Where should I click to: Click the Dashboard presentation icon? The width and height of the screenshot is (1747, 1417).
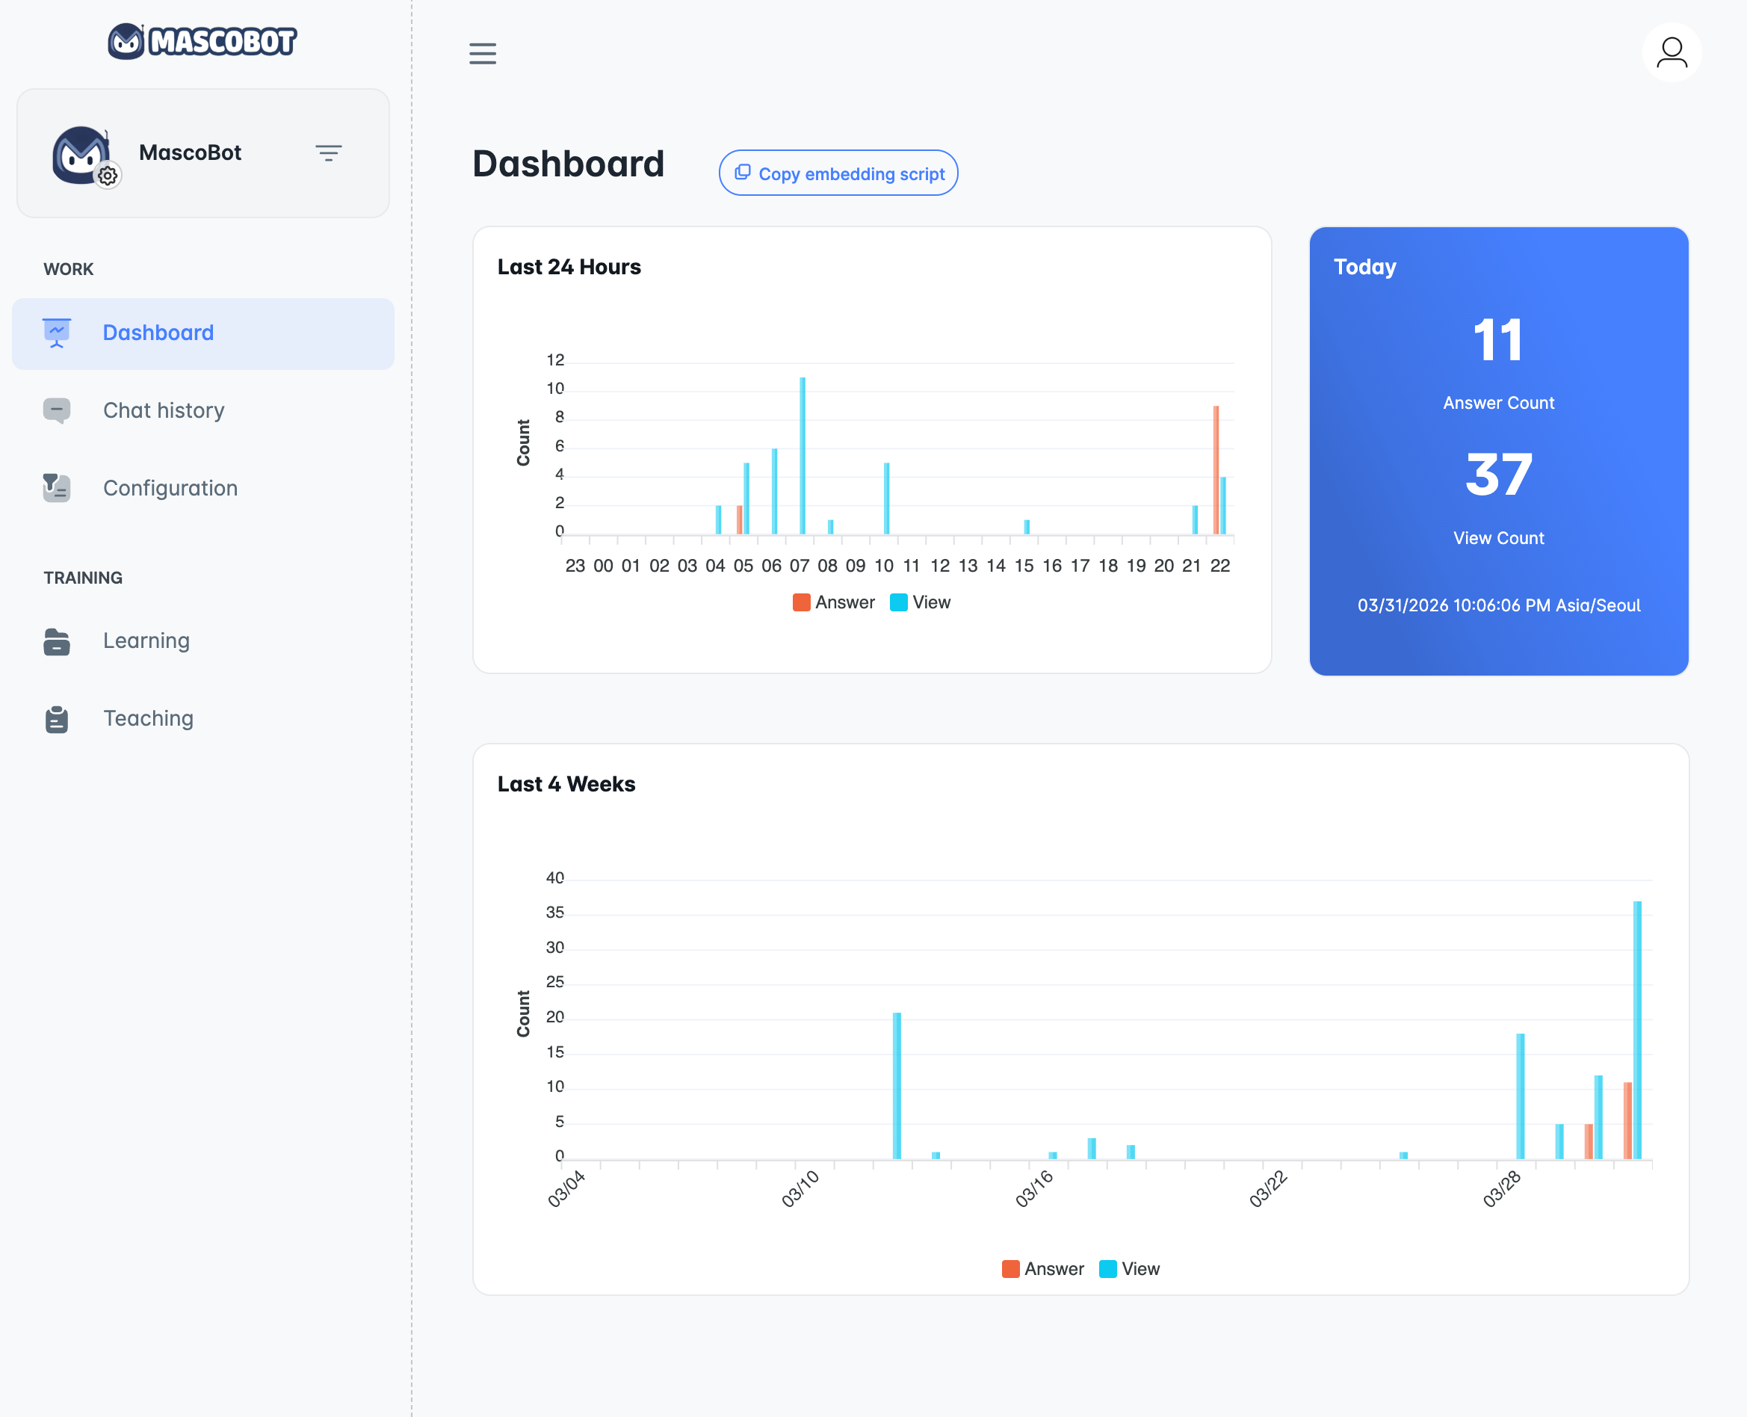tap(56, 333)
